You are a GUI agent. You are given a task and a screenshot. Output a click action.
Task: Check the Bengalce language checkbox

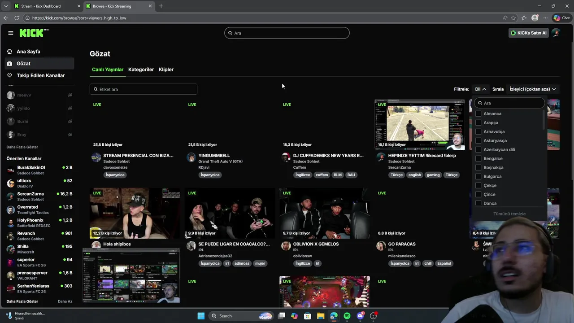(x=478, y=159)
